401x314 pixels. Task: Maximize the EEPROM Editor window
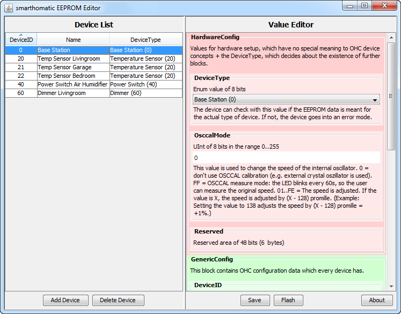point(364,6)
